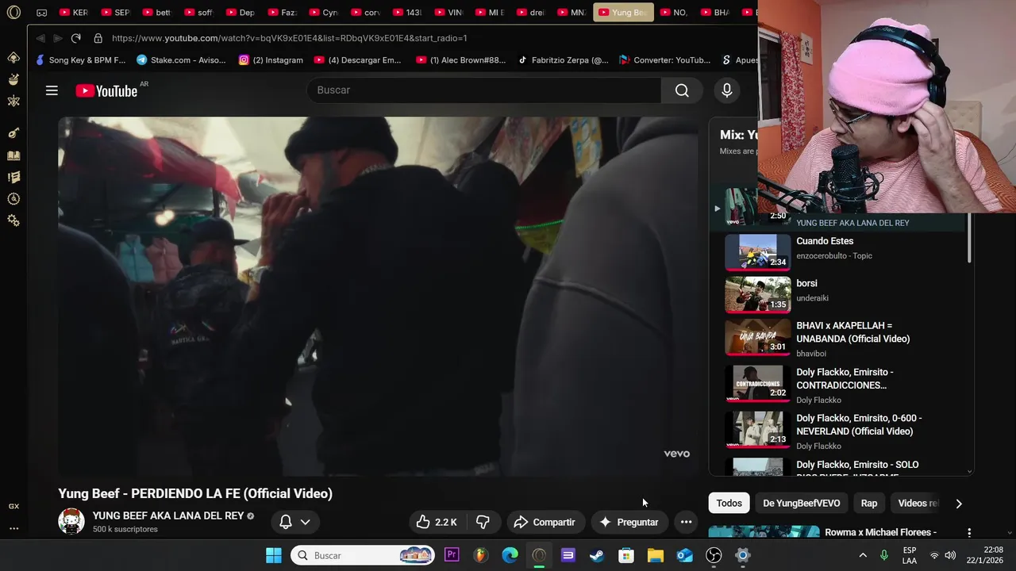The image size is (1016, 571).
Task: Like the video with 2.2 K button
Action: (437, 522)
